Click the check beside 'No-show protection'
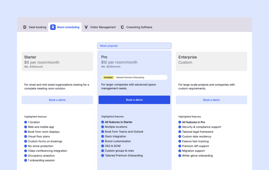This screenshot has width=269, height=170. click(25, 146)
